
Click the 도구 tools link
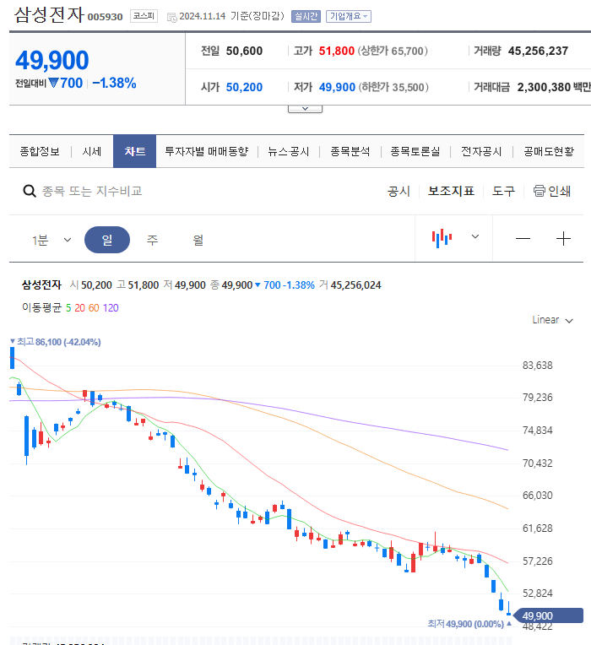pos(504,191)
